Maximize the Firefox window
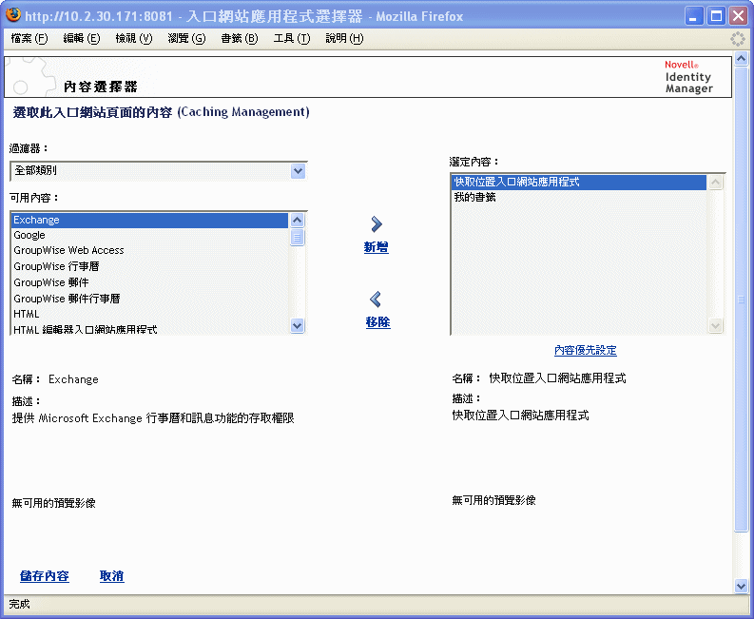The width and height of the screenshot is (754, 619). [x=716, y=16]
